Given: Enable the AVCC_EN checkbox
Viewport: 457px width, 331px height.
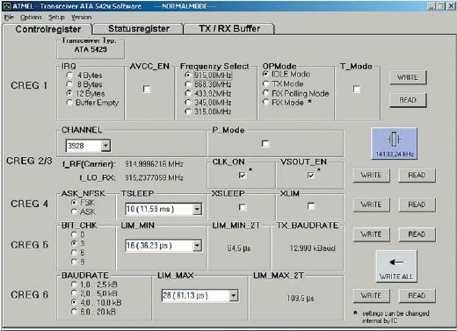Looking at the screenshot, I should pos(147,89).
